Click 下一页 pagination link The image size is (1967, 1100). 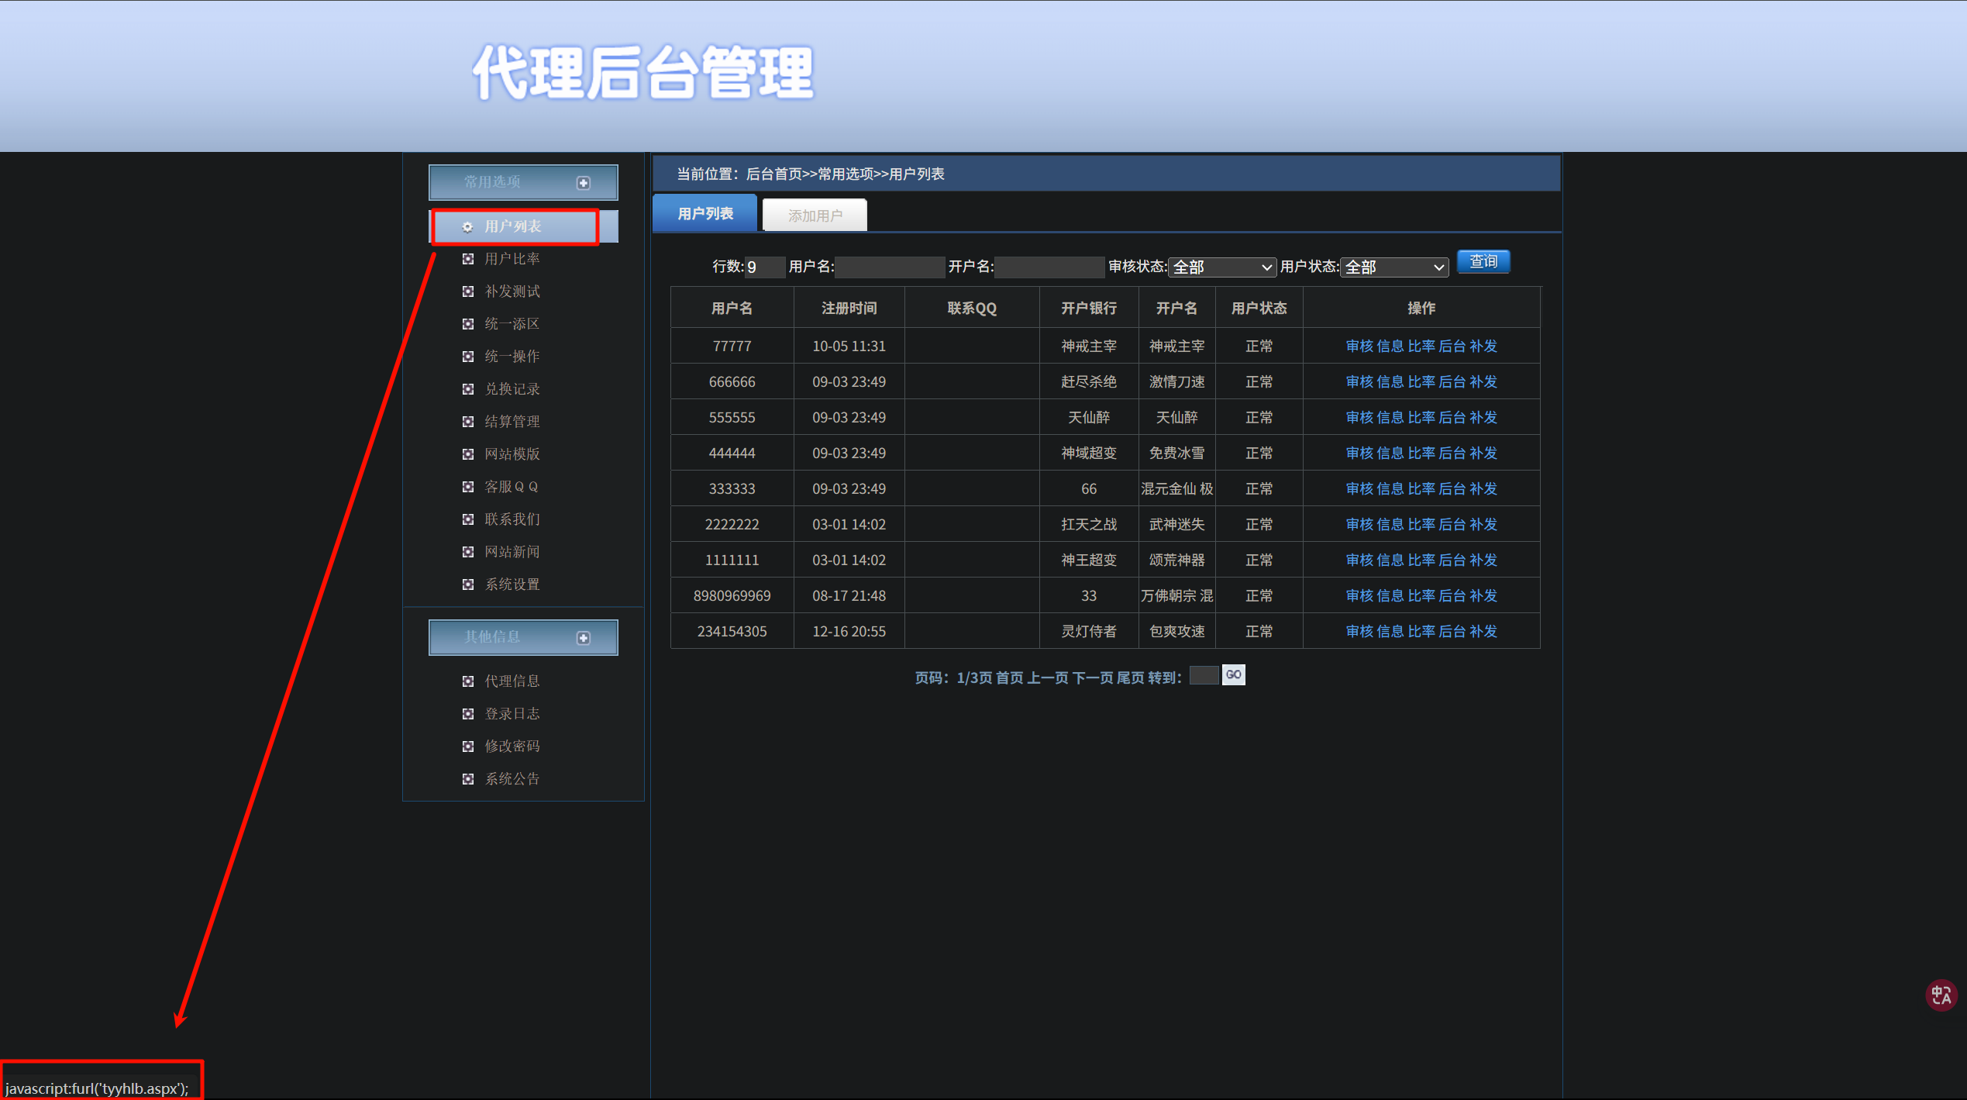coord(1091,678)
